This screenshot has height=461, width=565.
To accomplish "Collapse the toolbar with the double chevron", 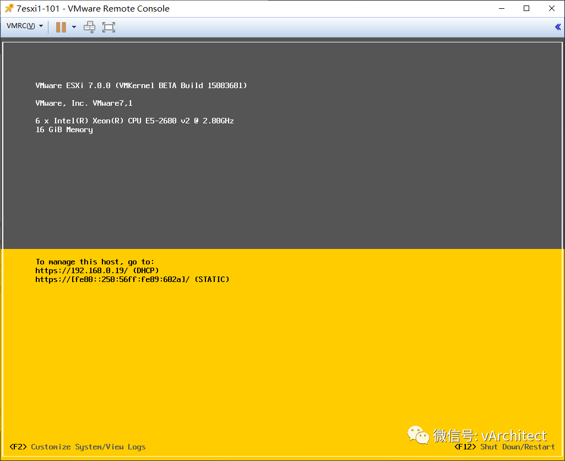I will (558, 26).
